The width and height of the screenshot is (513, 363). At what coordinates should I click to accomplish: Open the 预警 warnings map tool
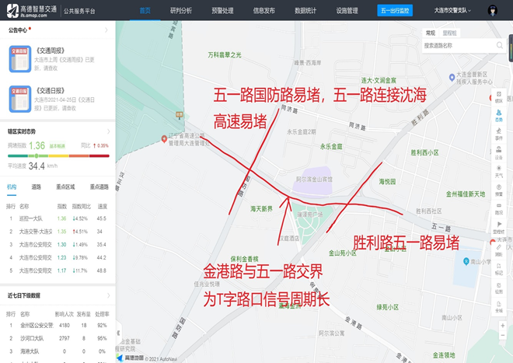pyautogui.click(x=498, y=190)
